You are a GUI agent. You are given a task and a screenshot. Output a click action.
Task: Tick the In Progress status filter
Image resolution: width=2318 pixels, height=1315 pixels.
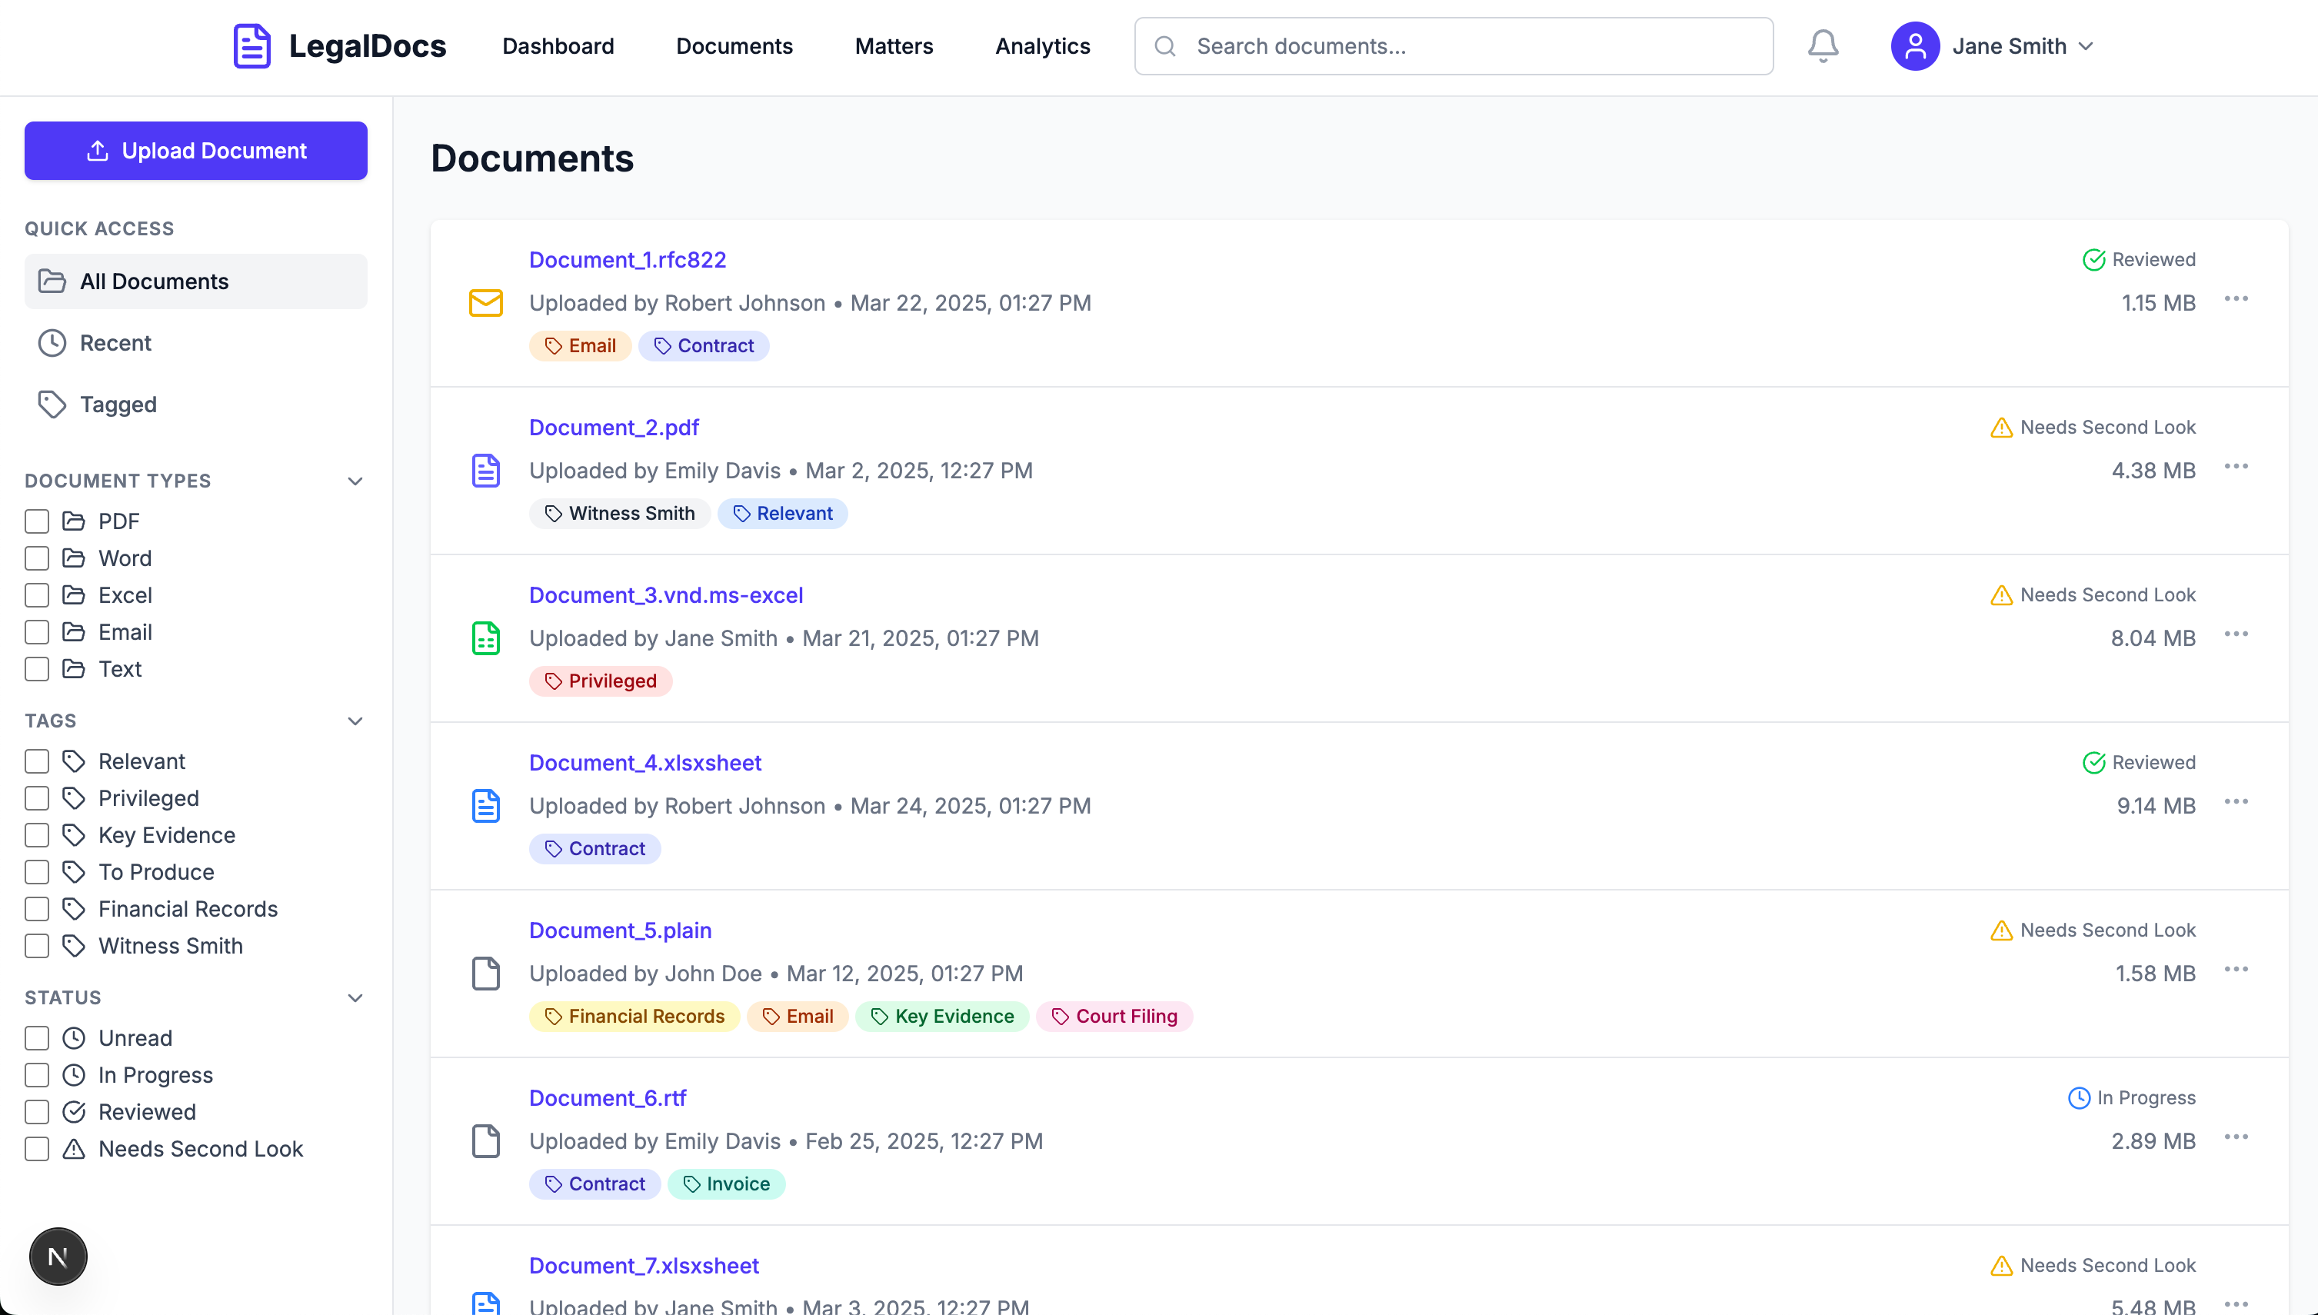(x=37, y=1075)
